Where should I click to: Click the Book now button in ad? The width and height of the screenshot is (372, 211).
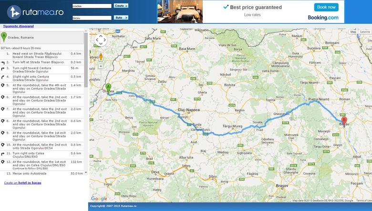tap(326, 7)
